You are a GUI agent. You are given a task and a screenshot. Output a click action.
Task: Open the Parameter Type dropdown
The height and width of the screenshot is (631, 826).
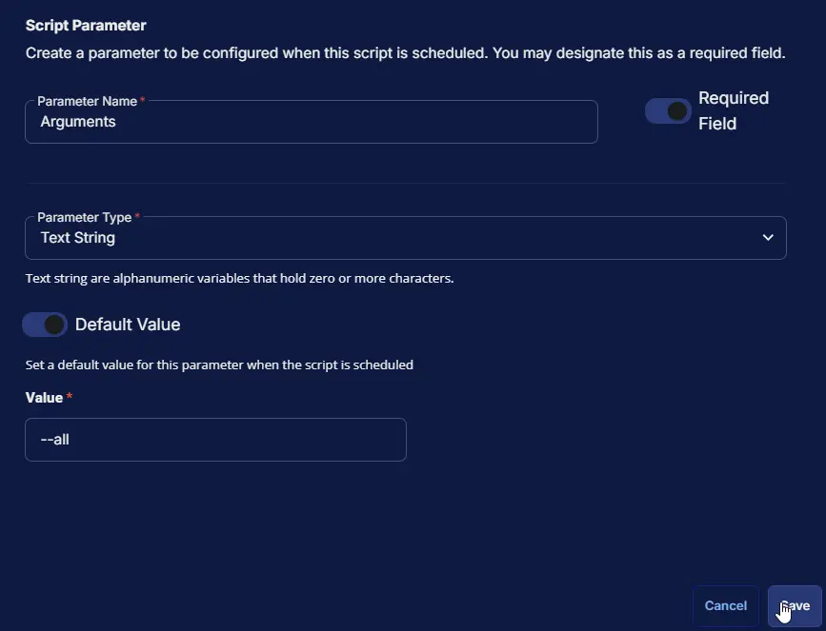tap(405, 238)
